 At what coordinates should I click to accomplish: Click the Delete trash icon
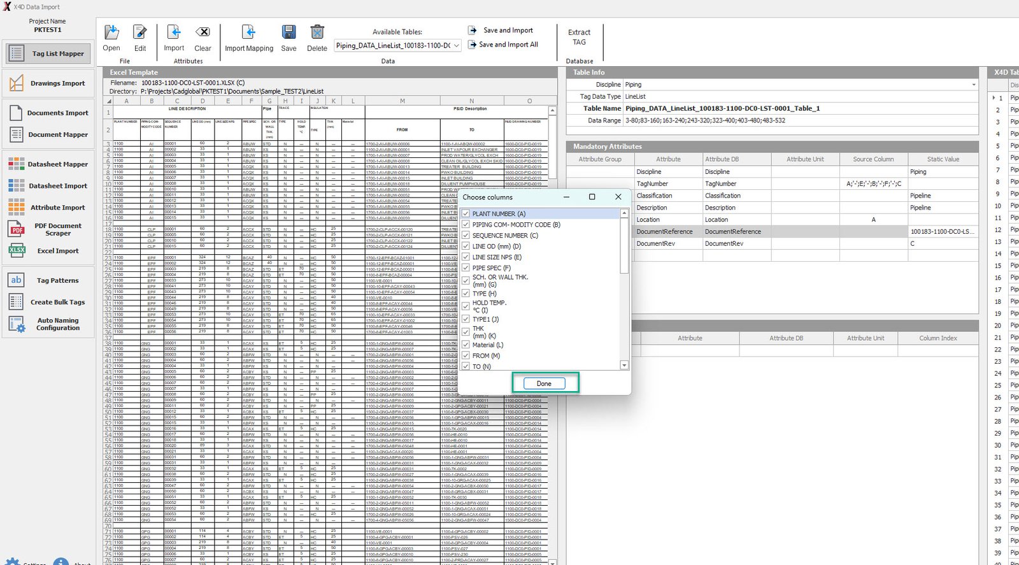317,32
